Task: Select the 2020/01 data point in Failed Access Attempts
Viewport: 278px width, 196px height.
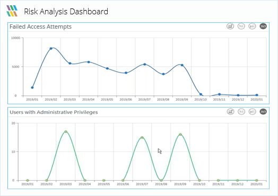Action: tap(257, 95)
